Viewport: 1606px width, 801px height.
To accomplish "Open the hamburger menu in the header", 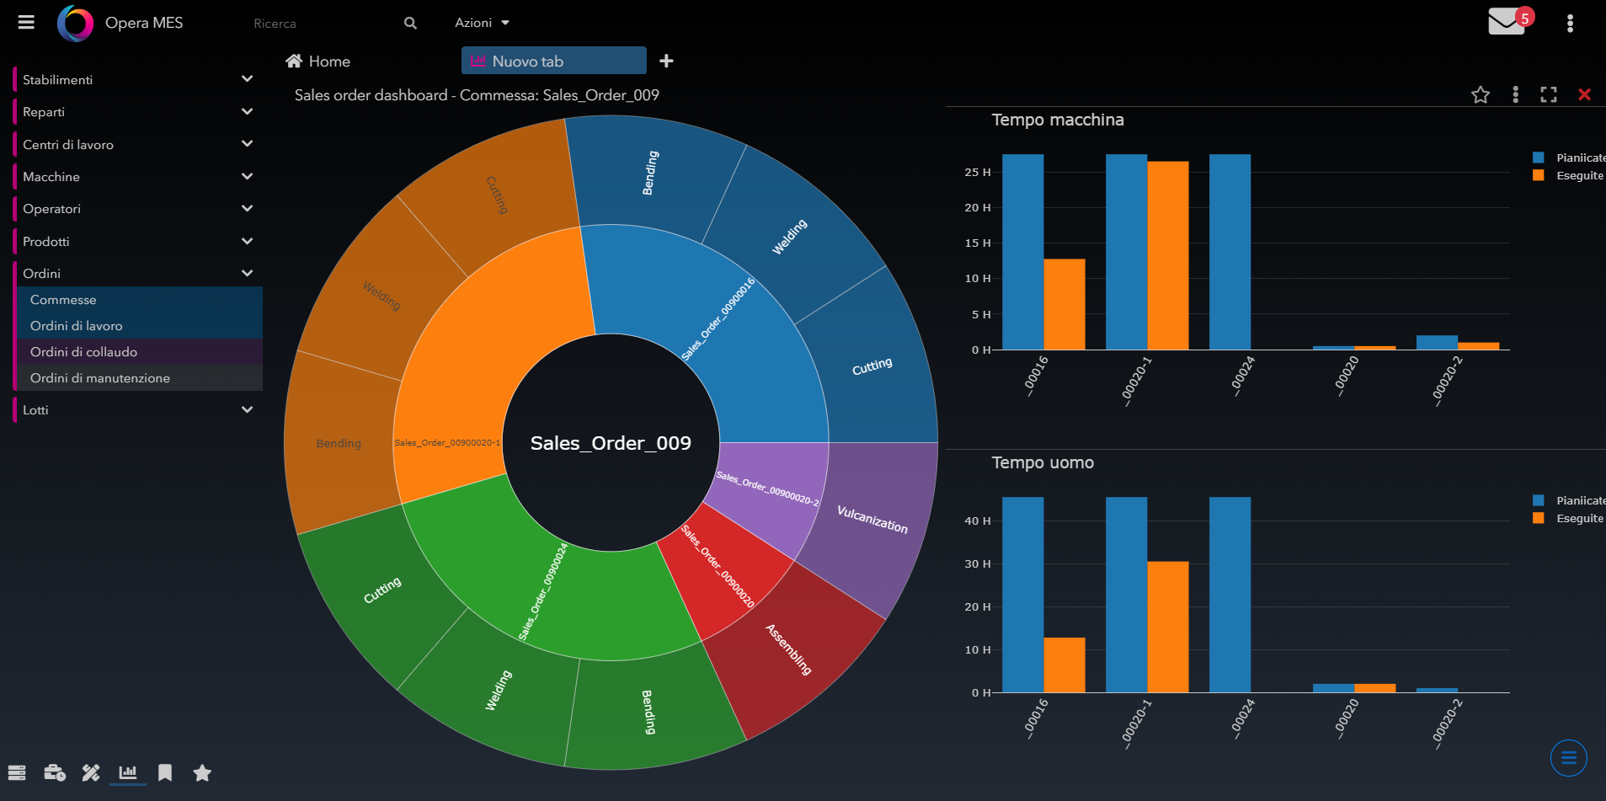I will (x=26, y=23).
